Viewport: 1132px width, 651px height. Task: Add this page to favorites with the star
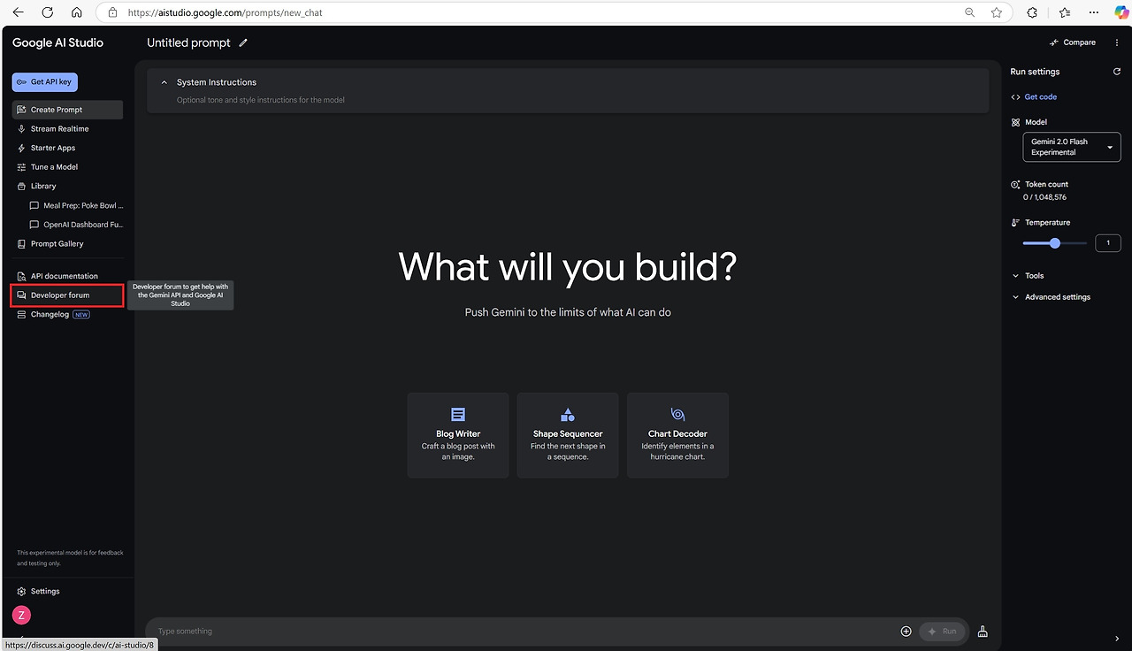[x=997, y=12]
